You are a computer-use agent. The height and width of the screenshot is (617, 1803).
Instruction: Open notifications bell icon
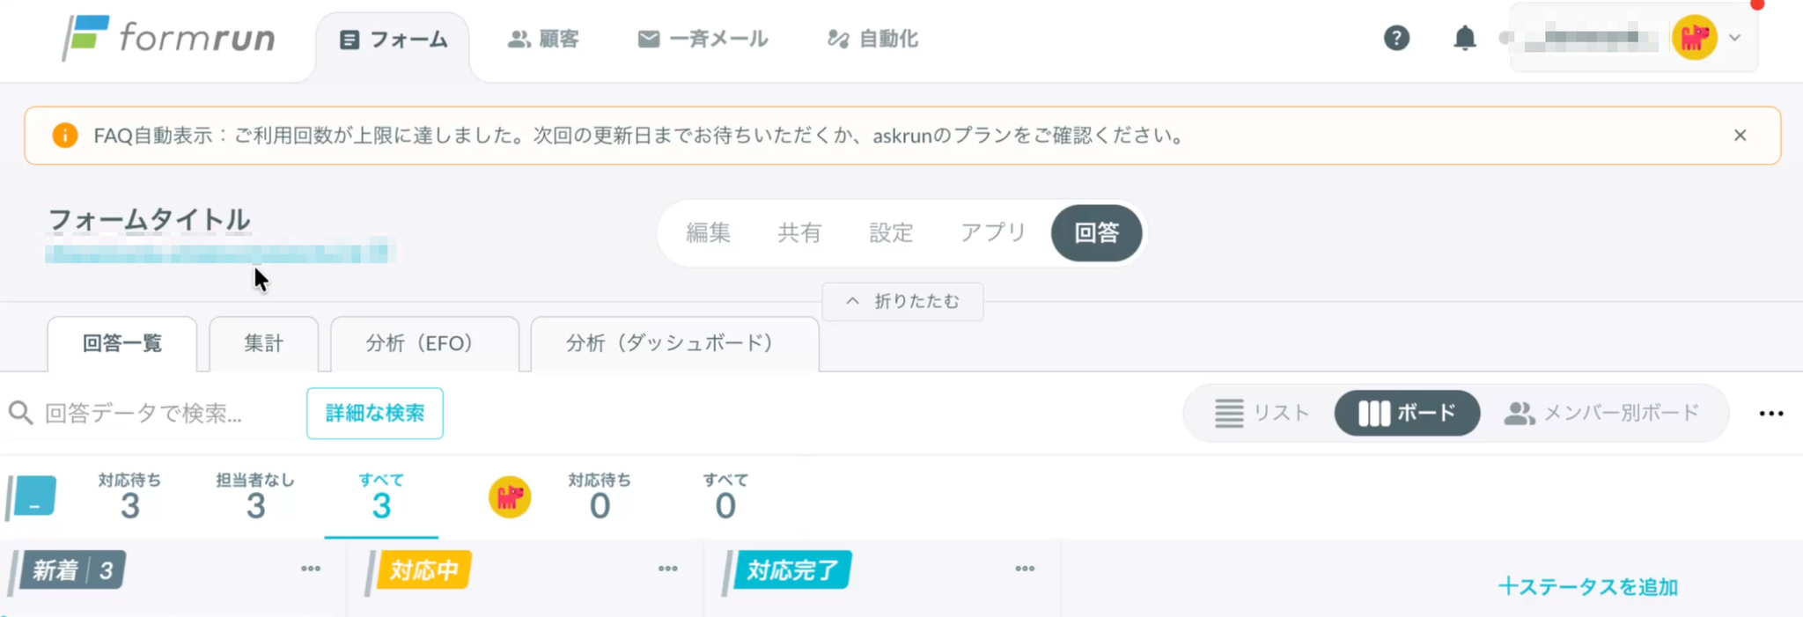click(1465, 38)
